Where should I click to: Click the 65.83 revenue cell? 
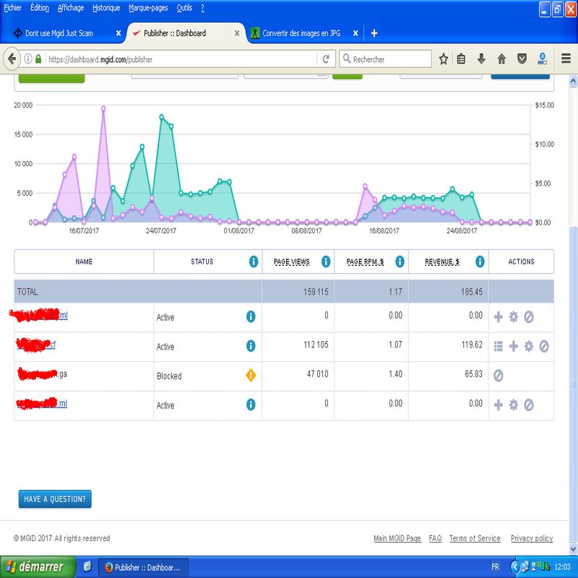473,374
